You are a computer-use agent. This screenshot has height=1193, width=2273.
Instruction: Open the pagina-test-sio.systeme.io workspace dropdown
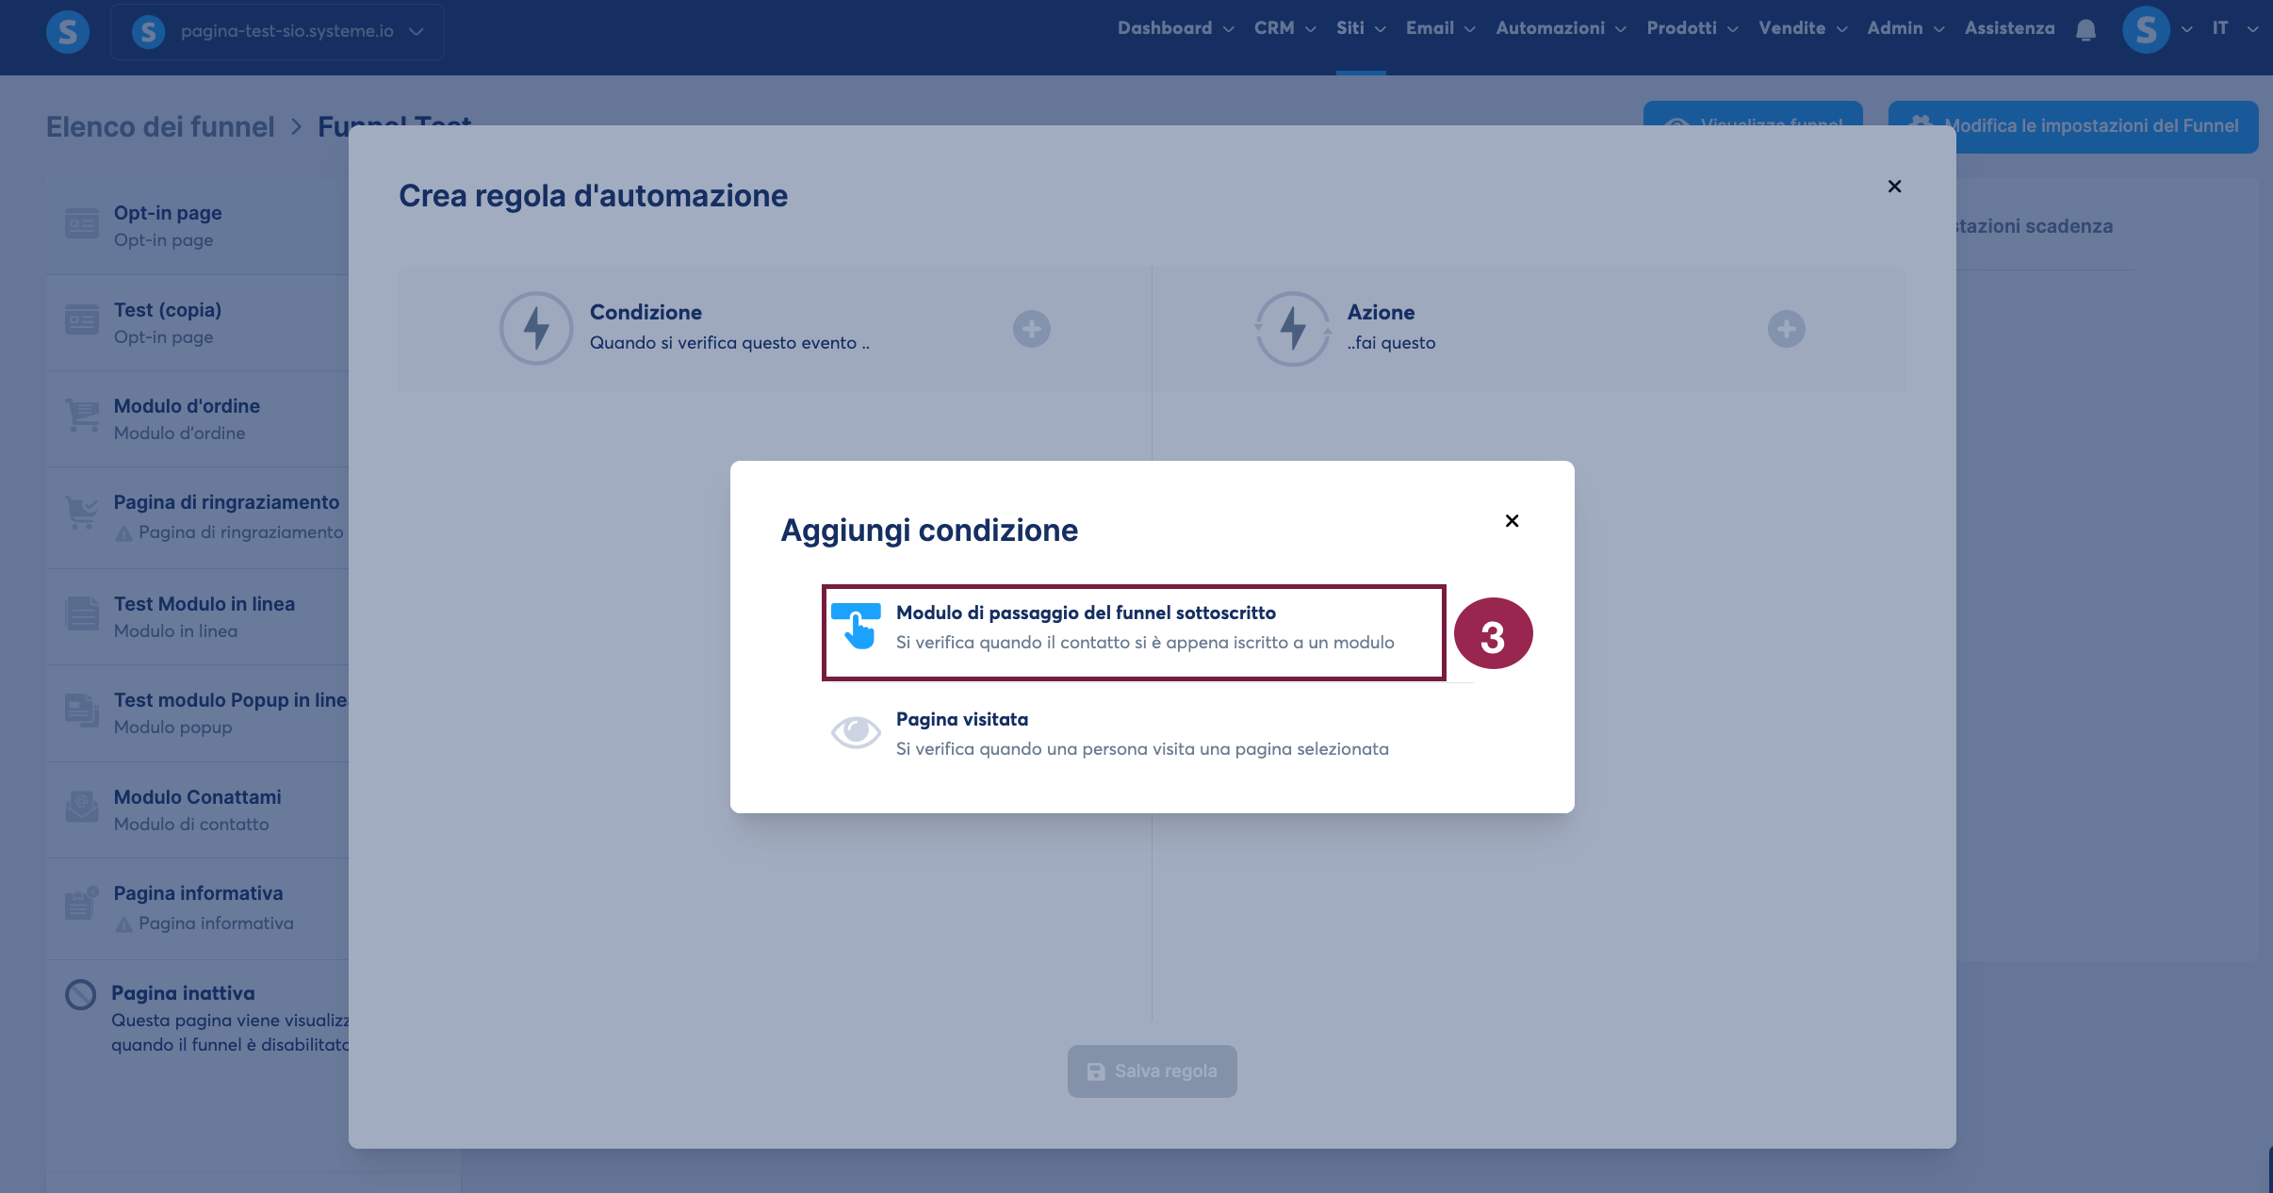277,31
